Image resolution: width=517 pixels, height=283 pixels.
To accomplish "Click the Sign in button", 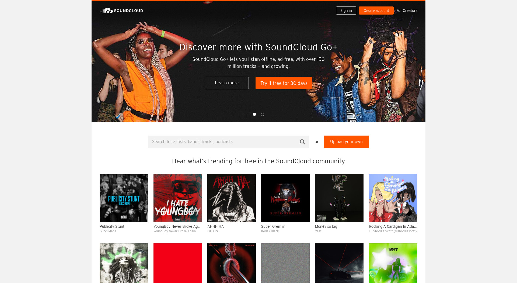I will pos(346,11).
